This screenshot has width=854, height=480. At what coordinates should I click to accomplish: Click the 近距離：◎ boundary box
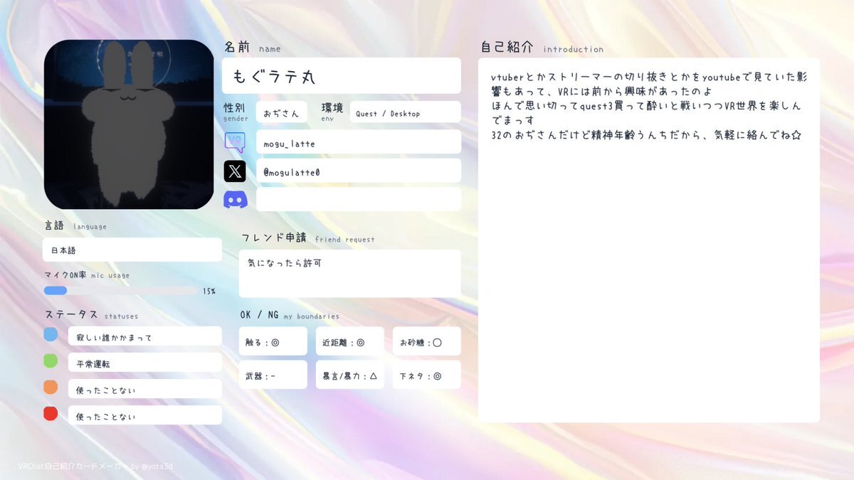point(350,341)
